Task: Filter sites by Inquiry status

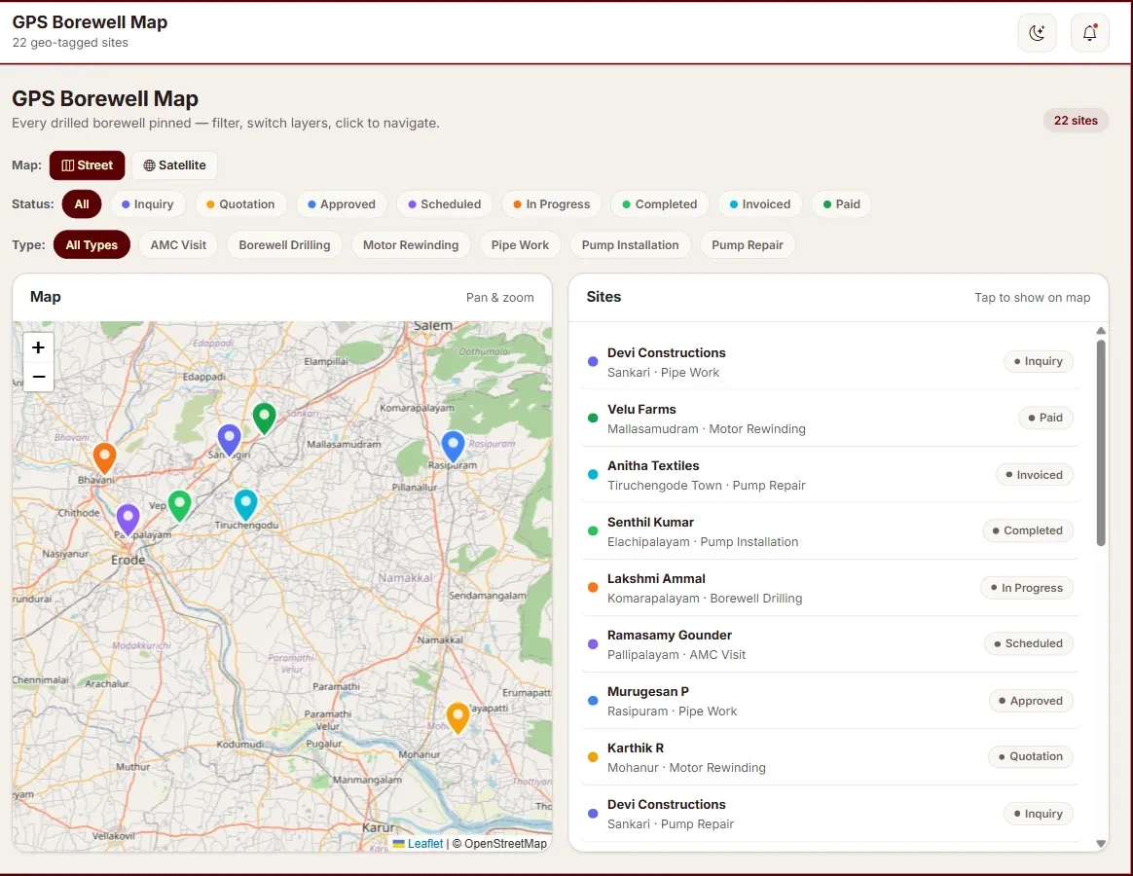Action: [147, 203]
